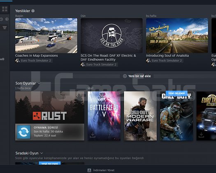
Task: Expand the Sıradaki Oyun shelf dropdown
Action: (x=42, y=153)
